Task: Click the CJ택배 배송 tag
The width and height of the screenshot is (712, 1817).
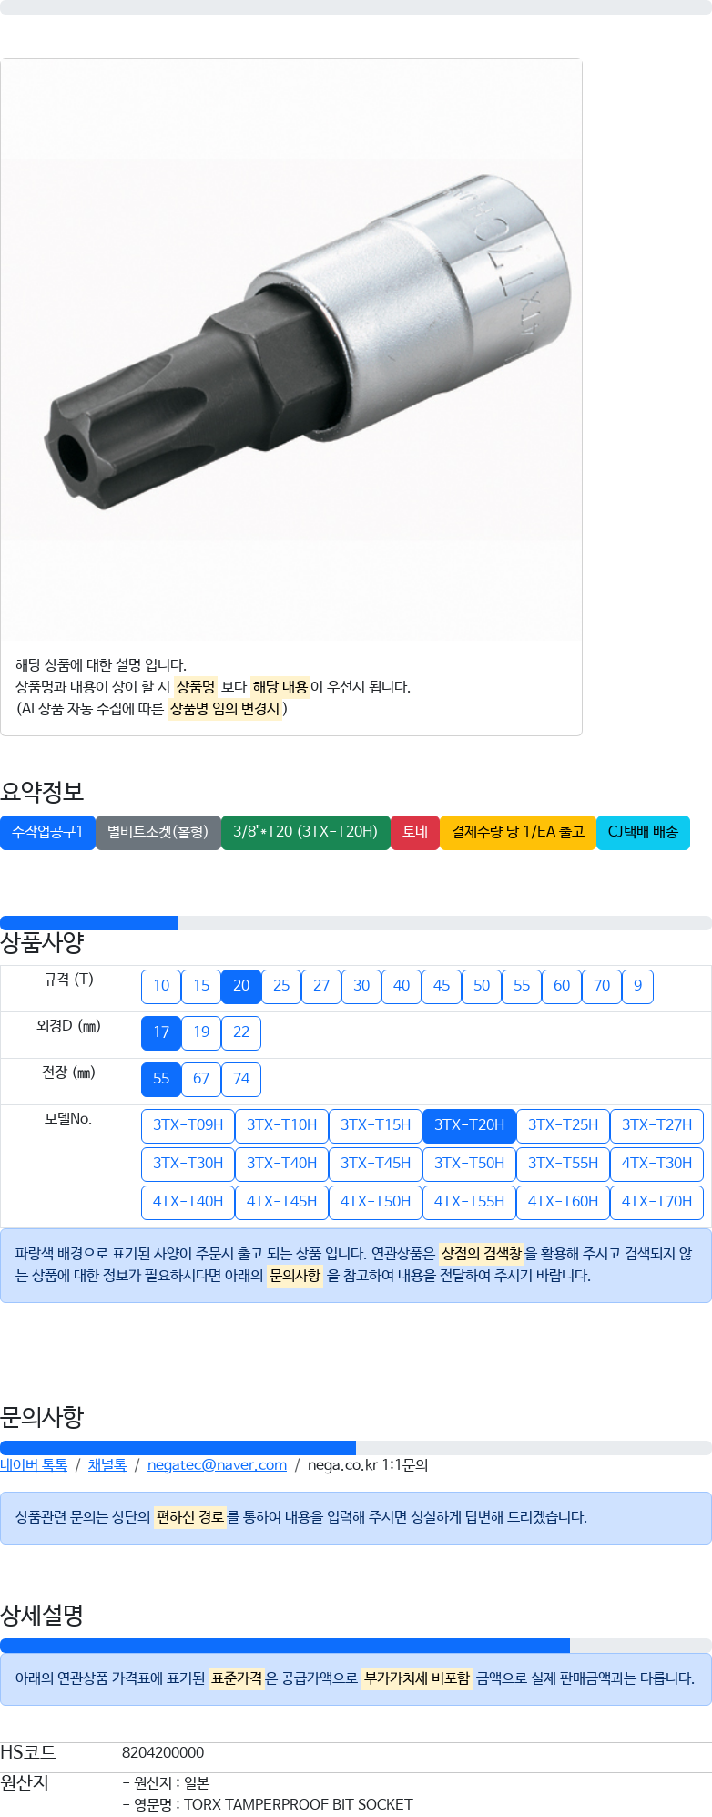Action: [642, 832]
